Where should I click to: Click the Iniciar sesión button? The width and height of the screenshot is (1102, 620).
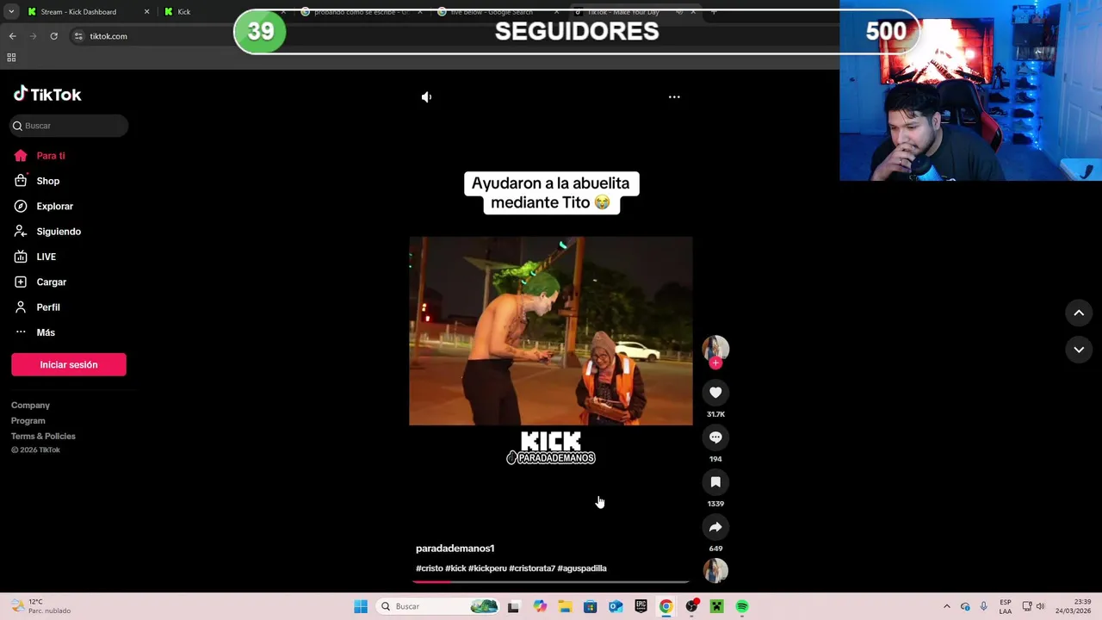pos(69,364)
